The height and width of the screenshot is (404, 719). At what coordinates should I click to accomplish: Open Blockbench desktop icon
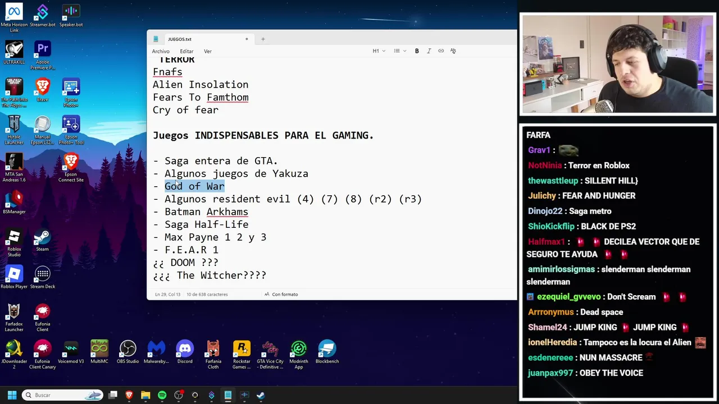(327, 352)
